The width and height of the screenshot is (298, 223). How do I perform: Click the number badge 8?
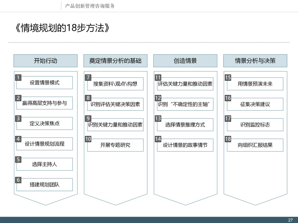coord(88,98)
